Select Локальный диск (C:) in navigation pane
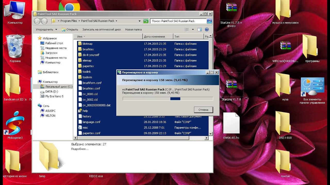 tap(56, 87)
